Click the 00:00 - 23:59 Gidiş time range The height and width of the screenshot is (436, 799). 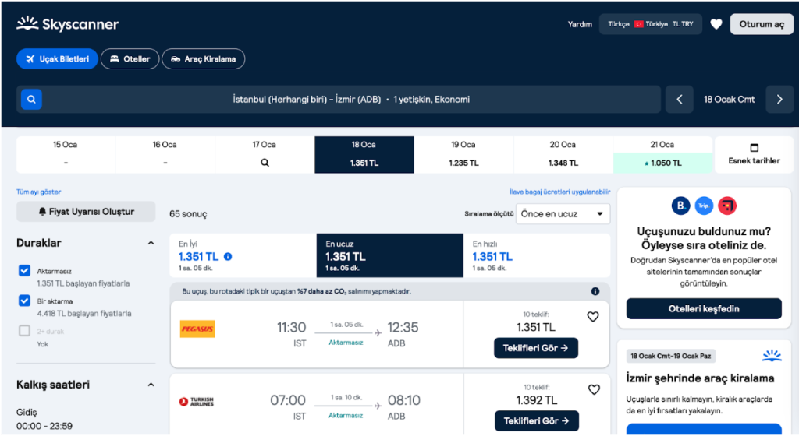tap(44, 426)
